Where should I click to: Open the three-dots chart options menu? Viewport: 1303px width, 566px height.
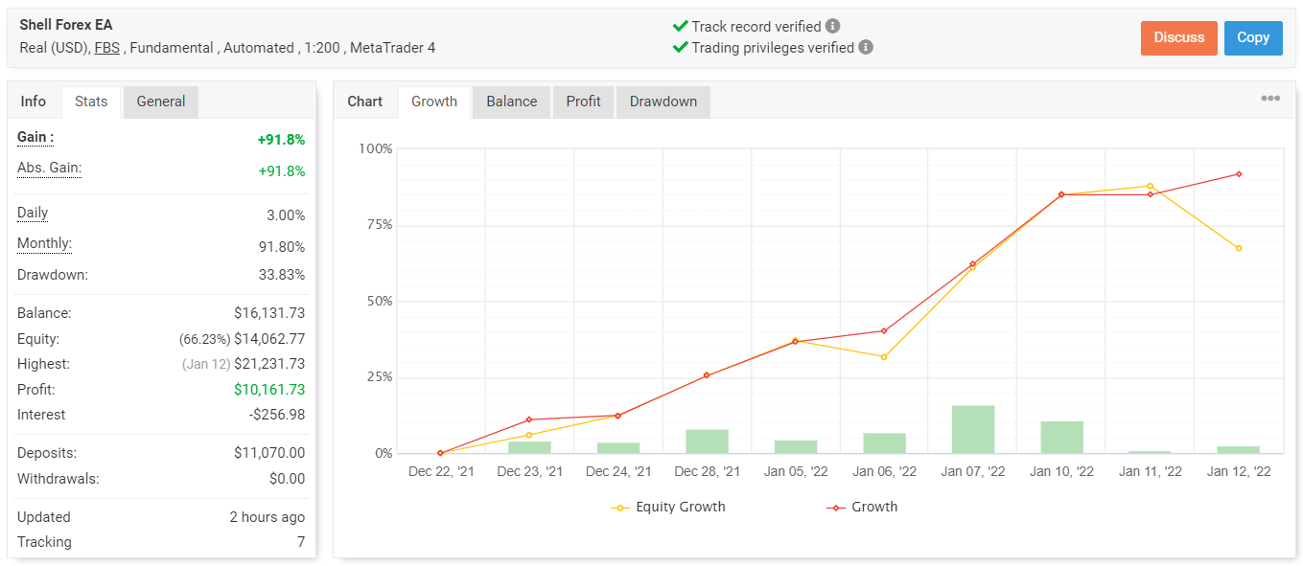(x=1270, y=99)
